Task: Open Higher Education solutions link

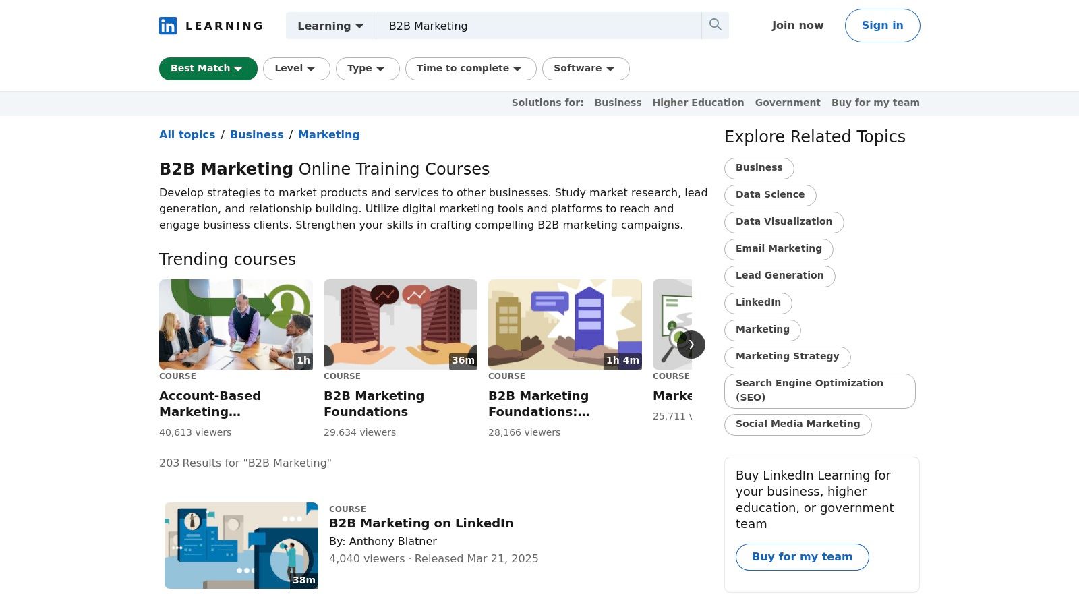Action: [698, 103]
